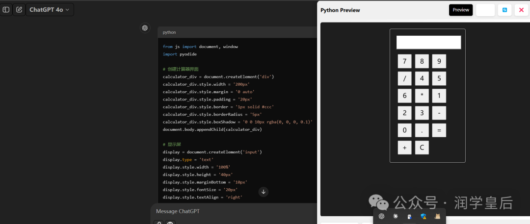The height and width of the screenshot is (224, 530).
Task: Open the white document tray icon with blue badge
Action: tap(409, 216)
